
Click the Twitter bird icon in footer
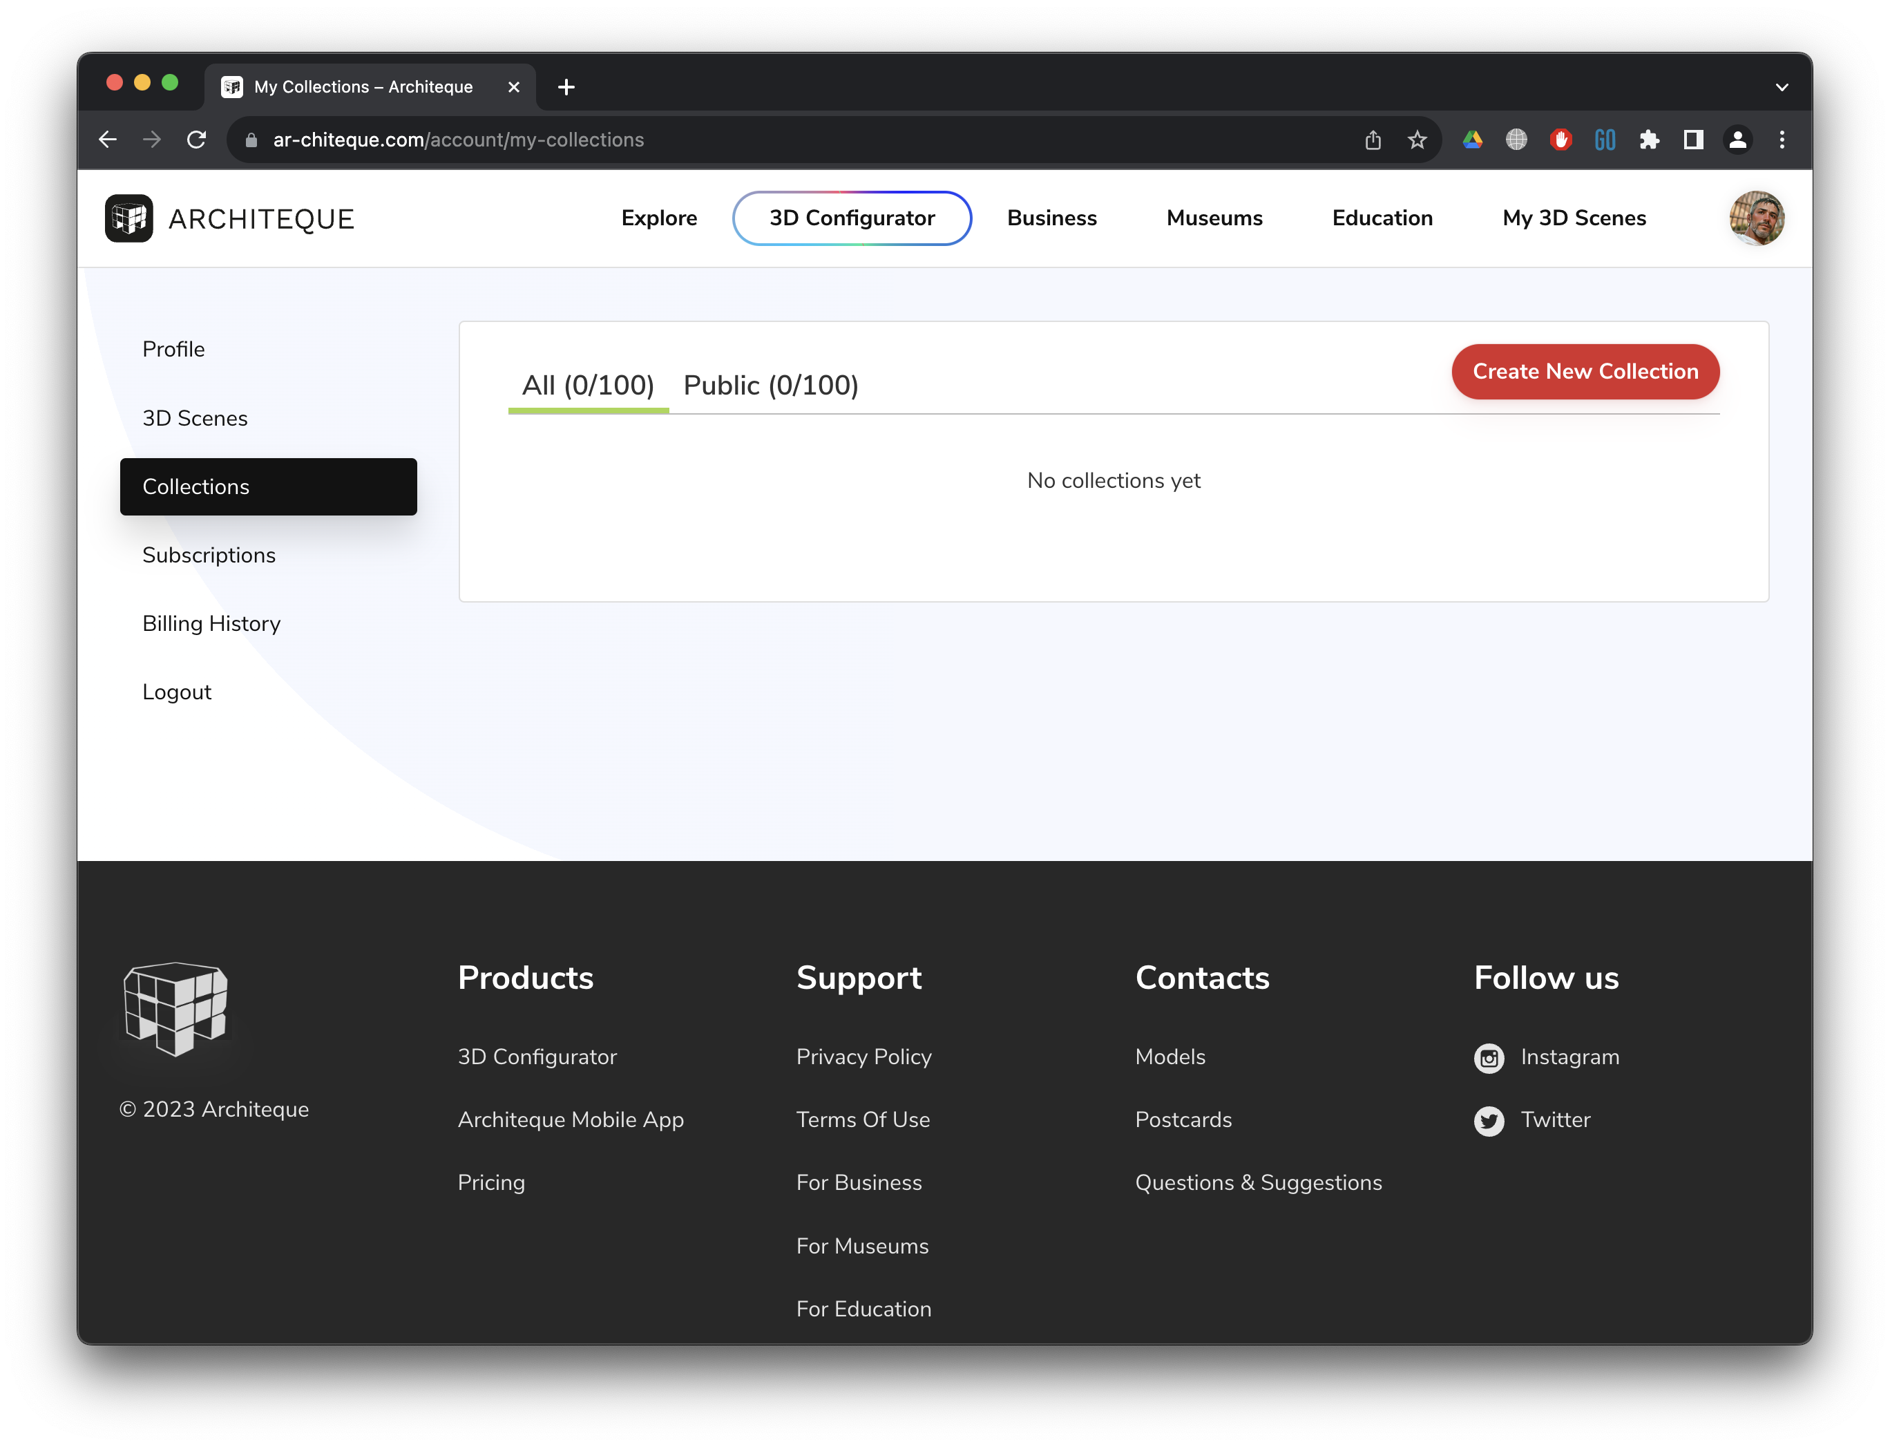1489,1121
